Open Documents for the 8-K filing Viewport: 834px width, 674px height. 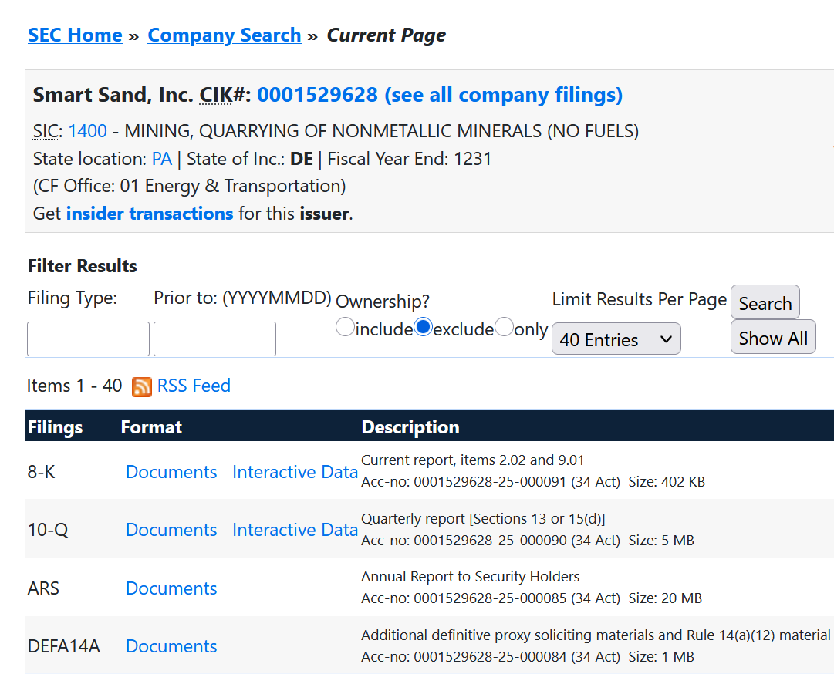(171, 472)
